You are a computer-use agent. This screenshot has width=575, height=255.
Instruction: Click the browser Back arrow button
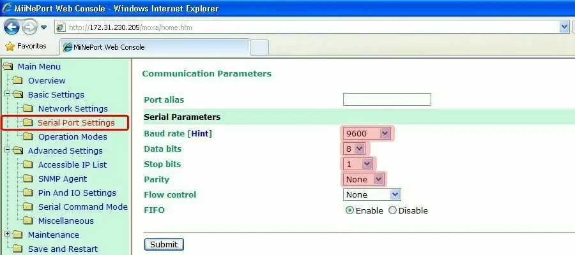point(11,27)
